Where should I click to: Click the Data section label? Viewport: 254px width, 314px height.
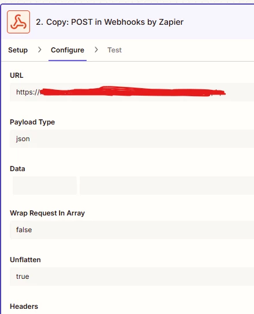click(17, 169)
